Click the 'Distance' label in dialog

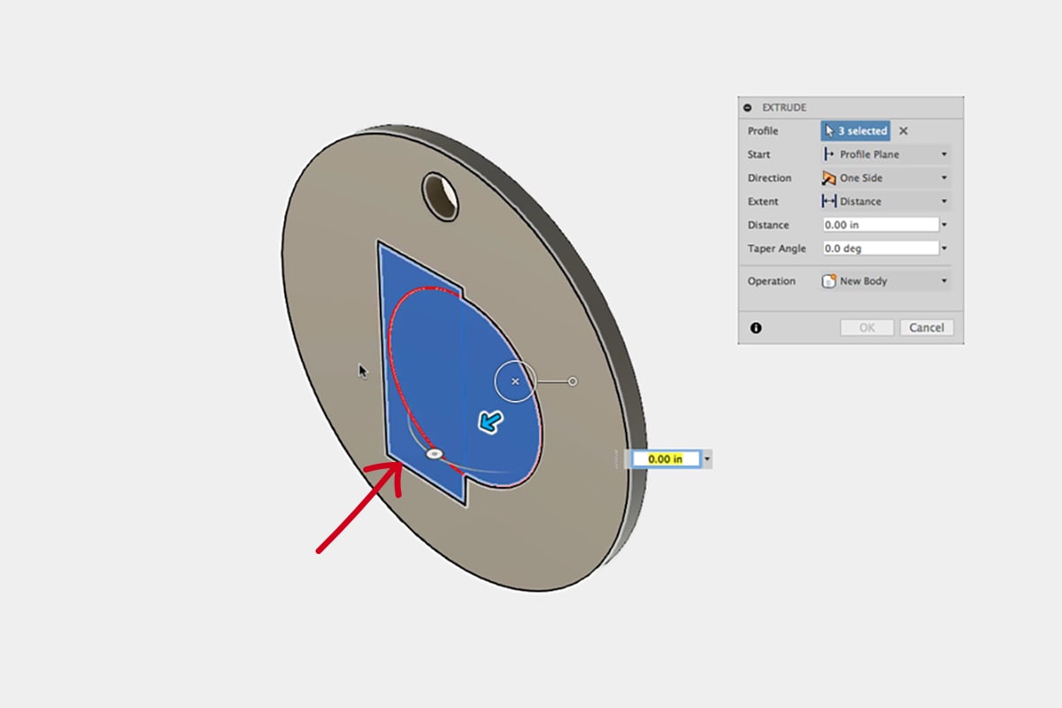[x=768, y=225]
